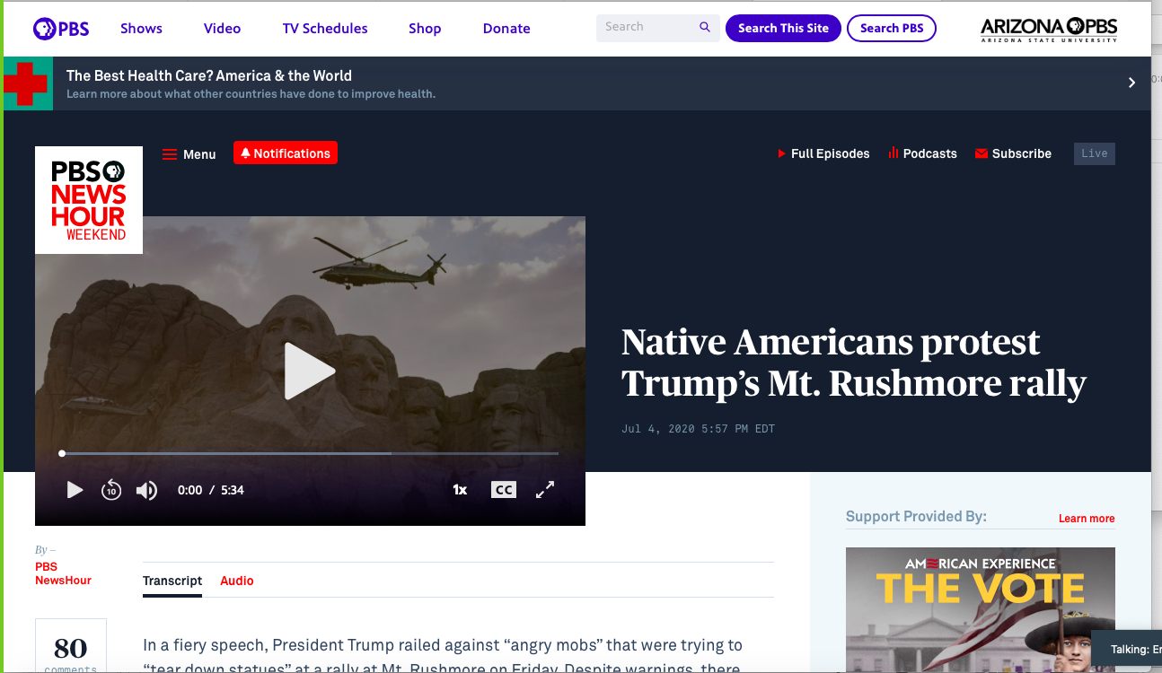
Task: Click the search magnifying glass icon
Action: [x=705, y=28]
